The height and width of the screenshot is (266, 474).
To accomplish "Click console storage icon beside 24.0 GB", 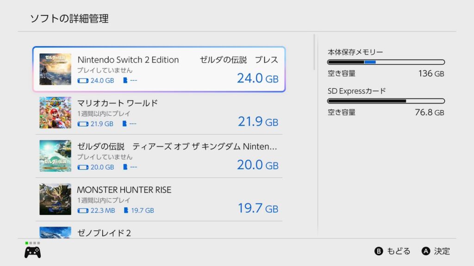I will (83, 80).
